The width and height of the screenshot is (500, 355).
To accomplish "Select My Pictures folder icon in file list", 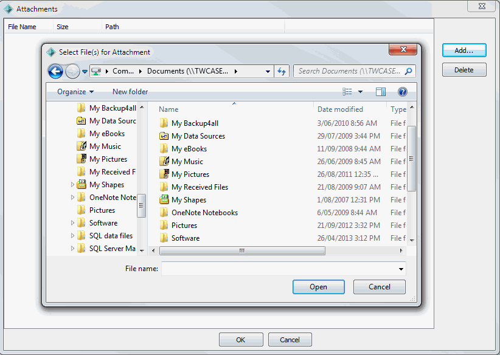I will click(164, 174).
